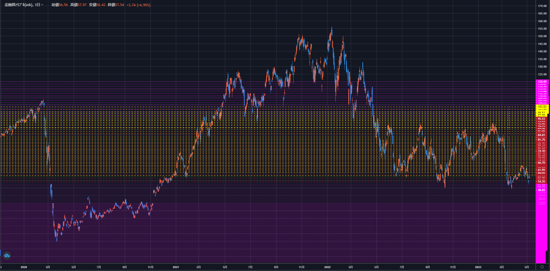The height and width of the screenshot is (271, 550).
Task: Select the magenta 120.00 price label
Action: point(542,82)
